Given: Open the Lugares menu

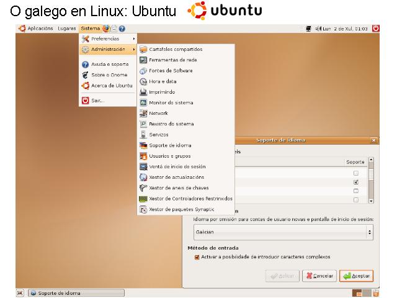Looking at the screenshot, I should pos(67,28).
